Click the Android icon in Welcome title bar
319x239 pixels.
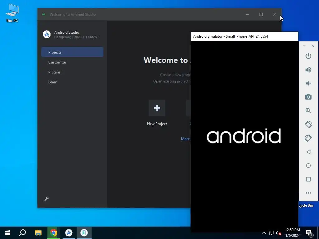point(44,14)
